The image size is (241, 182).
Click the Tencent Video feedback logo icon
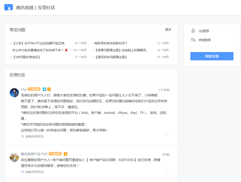9,8
